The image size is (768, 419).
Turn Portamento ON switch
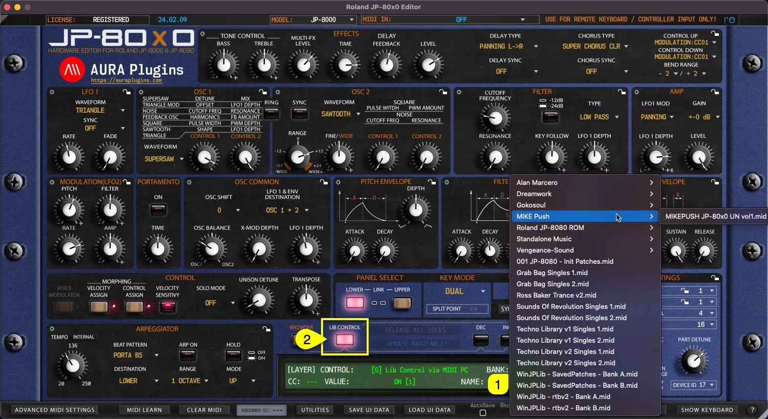(158, 209)
